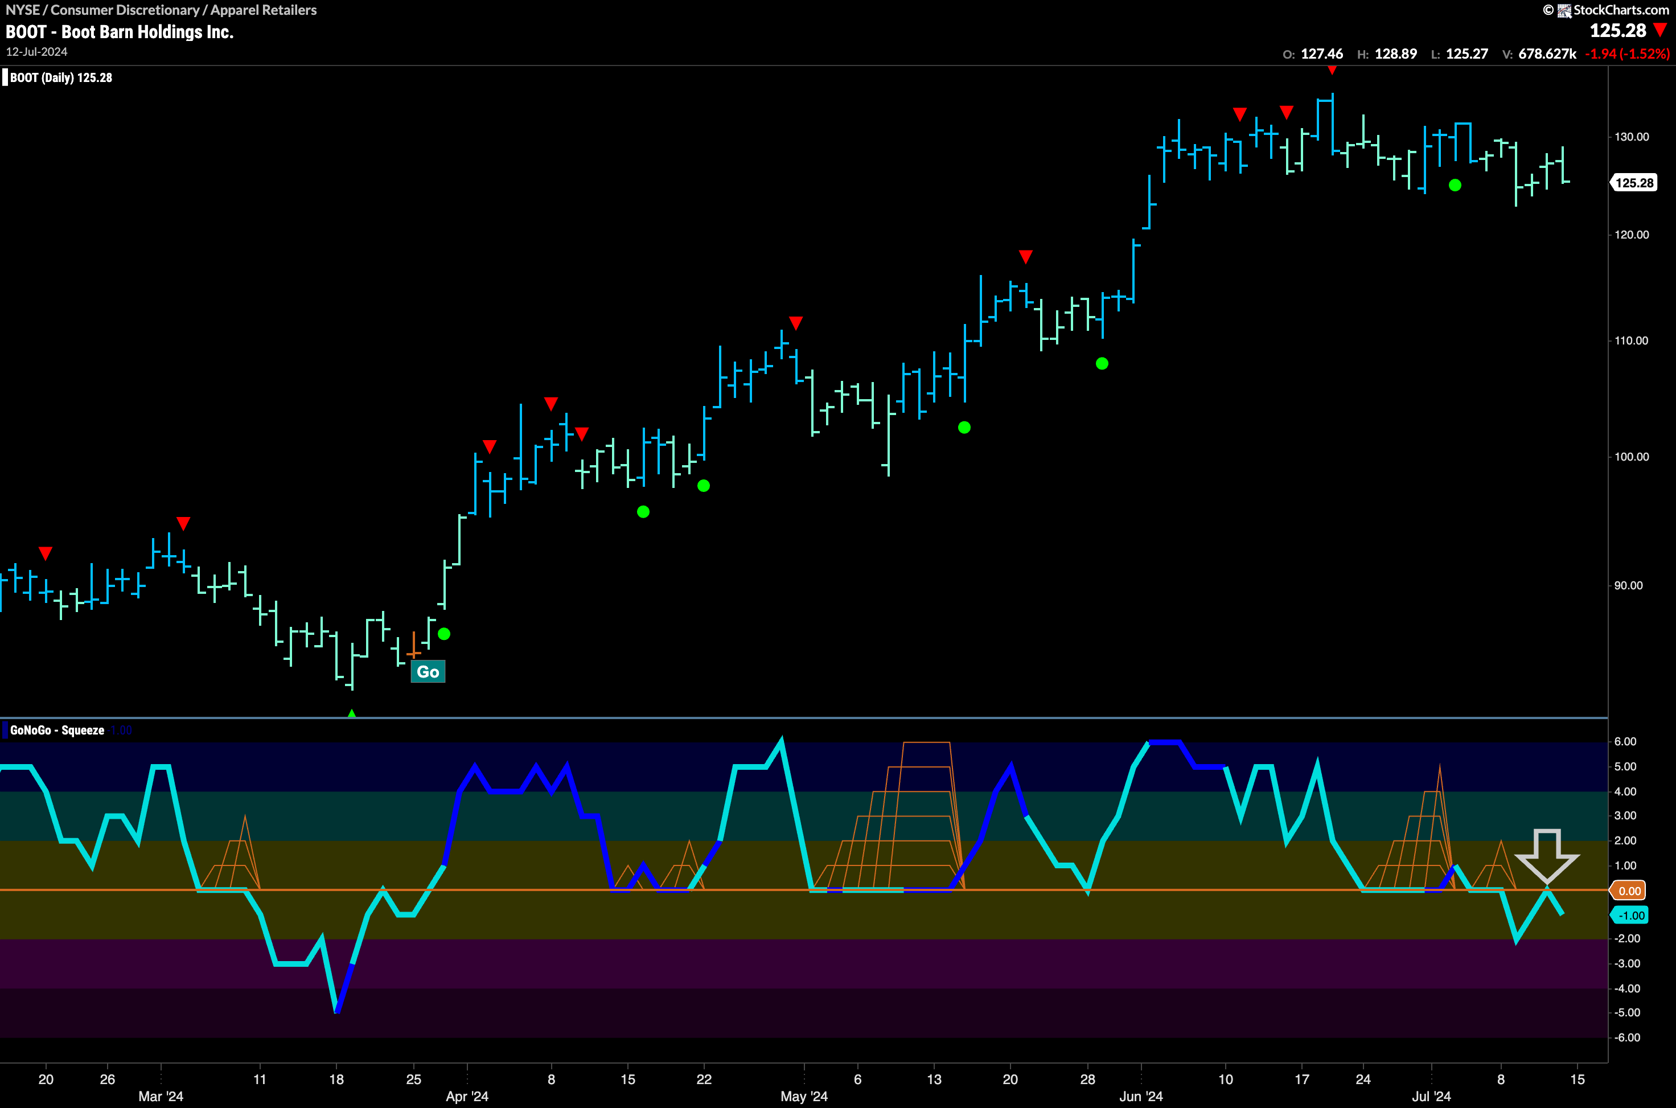Click the cyan -1.00 oscillator value tag
Image resolution: width=1676 pixels, height=1108 pixels.
1629,916
